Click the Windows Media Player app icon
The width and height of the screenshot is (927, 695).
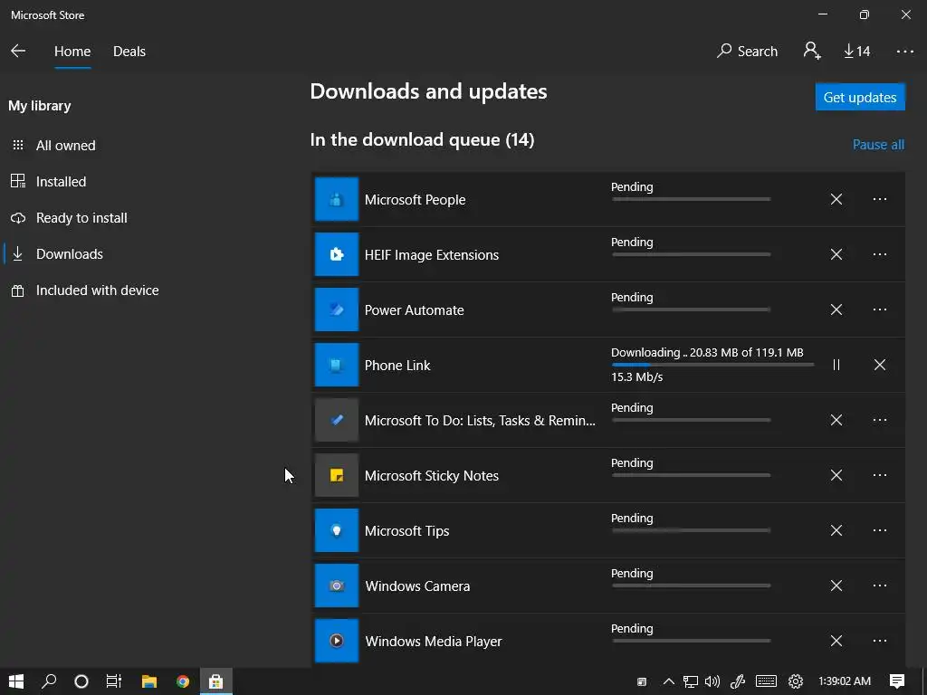pos(337,641)
